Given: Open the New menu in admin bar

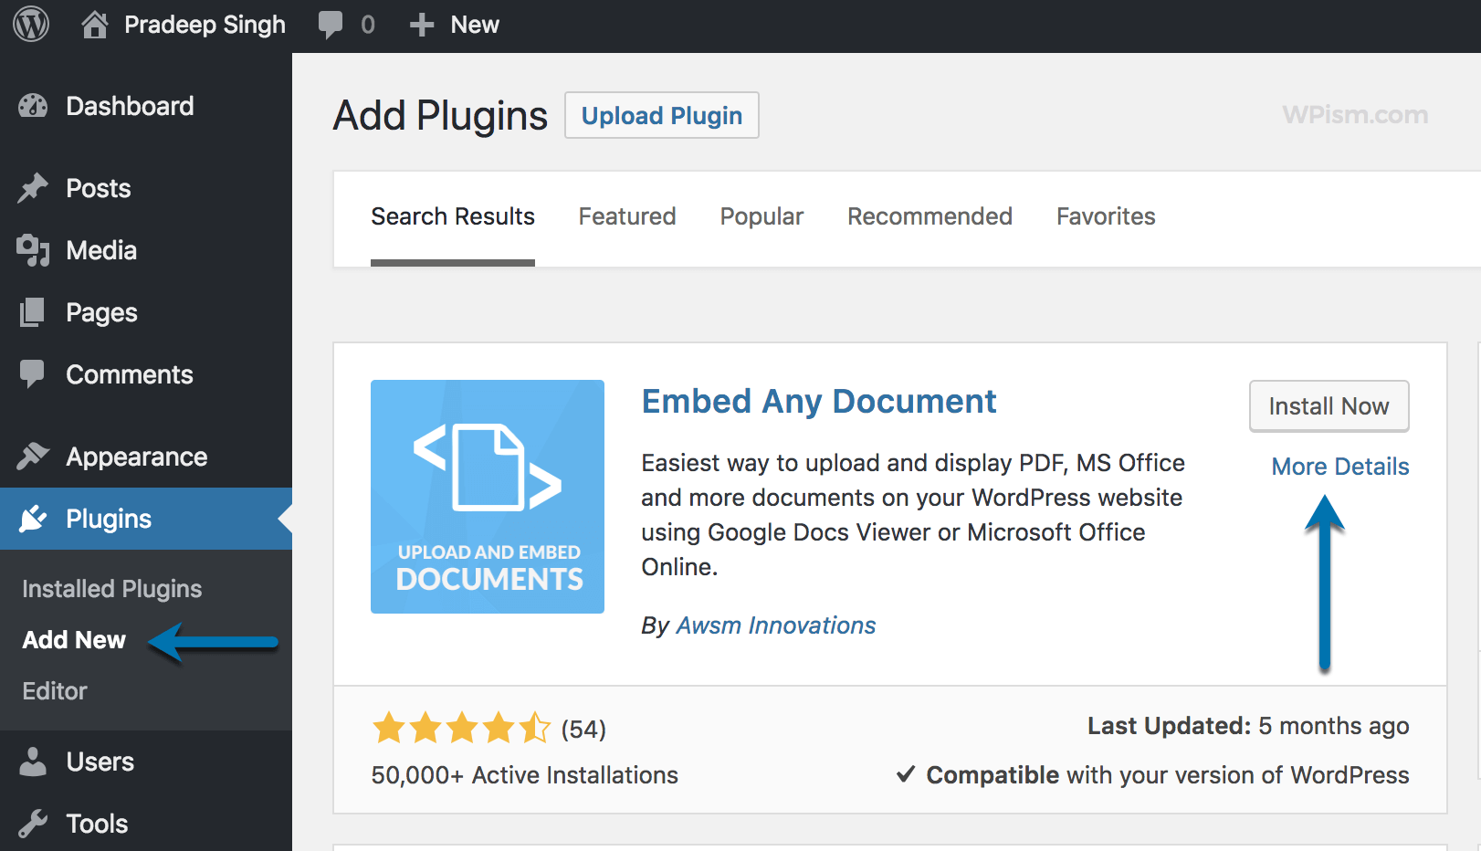Looking at the screenshot, I should tap(454, 23).
